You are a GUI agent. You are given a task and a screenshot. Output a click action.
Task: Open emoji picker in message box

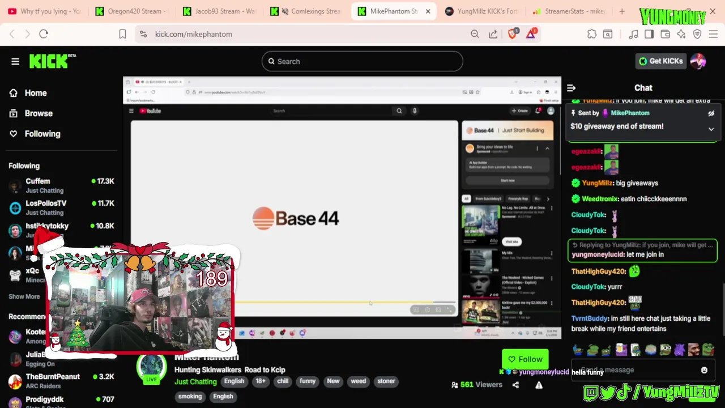pos(704,370)
